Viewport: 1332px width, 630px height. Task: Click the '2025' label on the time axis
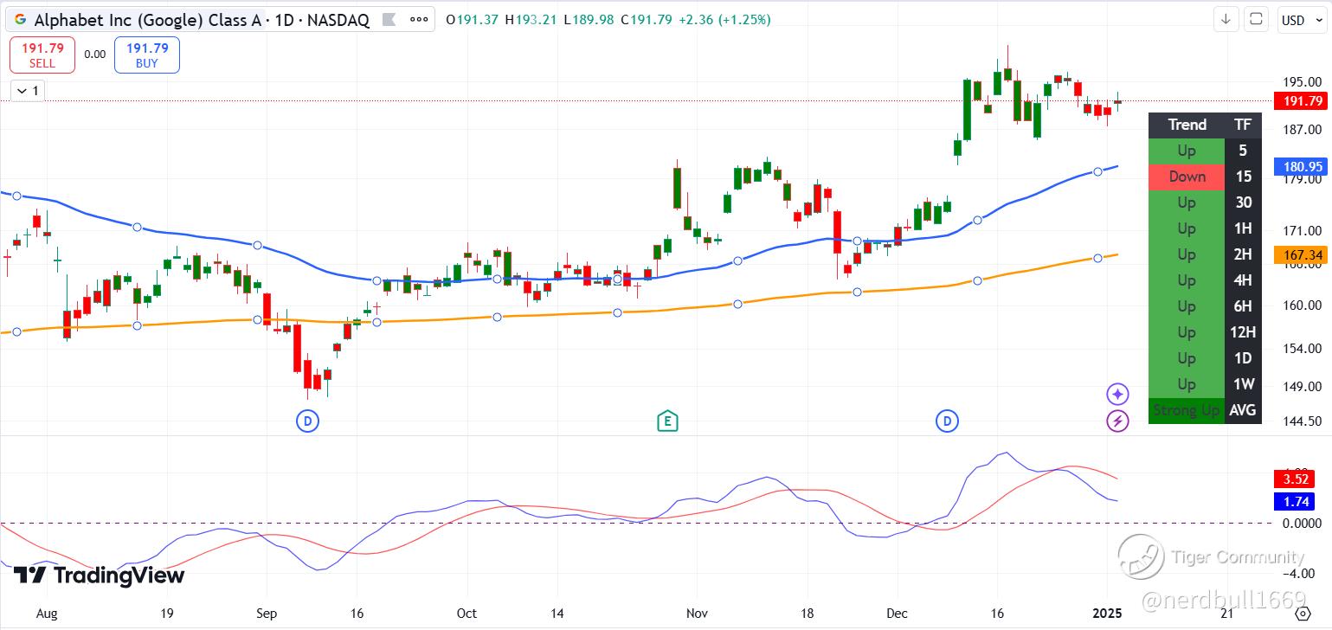1108,614
